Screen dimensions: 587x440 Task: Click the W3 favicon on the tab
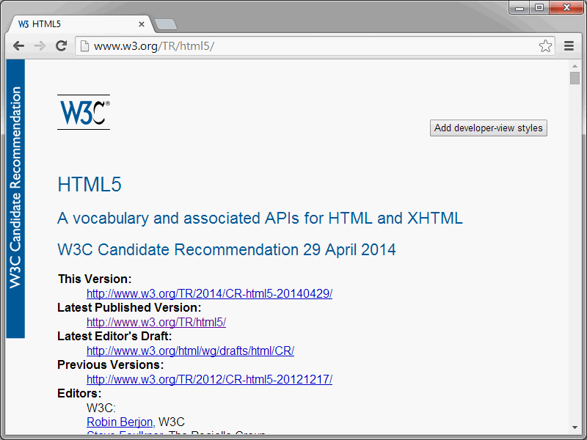click(23, 24)
